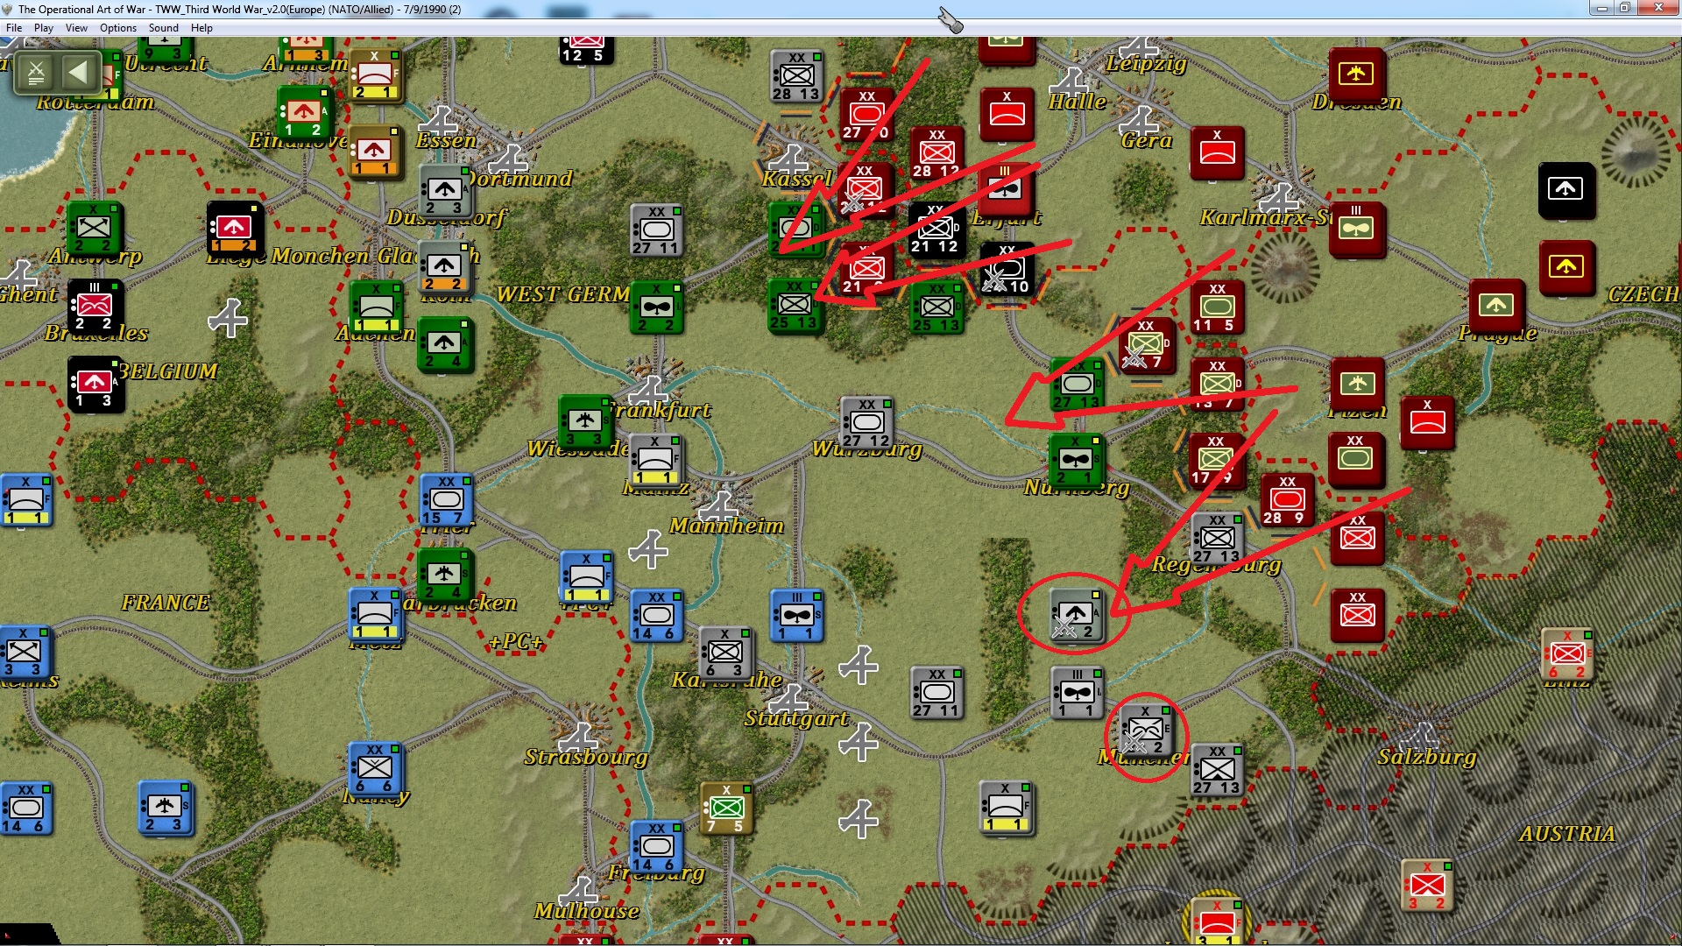1682x946 pixels.
Task: Select the circled gray brigade at München
Action: tap(1147, 731)
